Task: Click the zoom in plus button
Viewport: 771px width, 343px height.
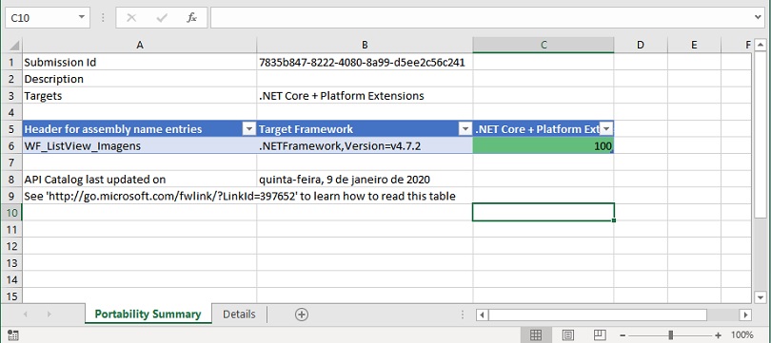Action: pos(718,335)
